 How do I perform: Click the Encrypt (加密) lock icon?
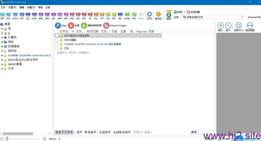[71, 25]
